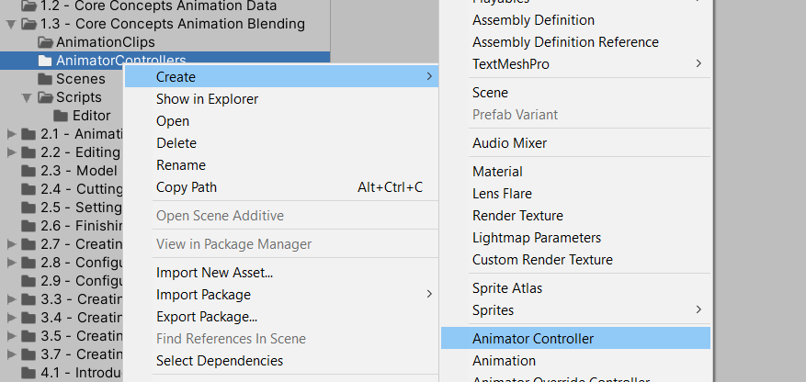806x382 pixels.
Task: Create a new Material asset
Action: [x=497, y=172]
